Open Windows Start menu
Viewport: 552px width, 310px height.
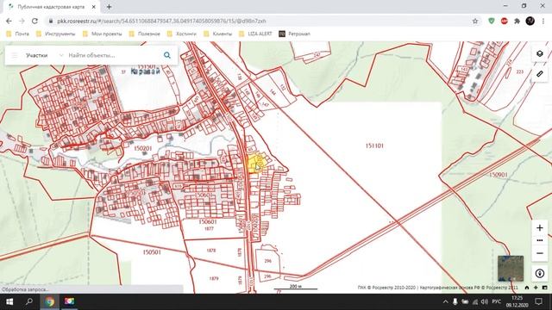(9, 301)
